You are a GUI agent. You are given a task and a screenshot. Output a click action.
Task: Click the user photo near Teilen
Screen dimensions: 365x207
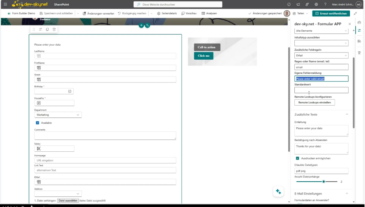(x=287, y=14)
